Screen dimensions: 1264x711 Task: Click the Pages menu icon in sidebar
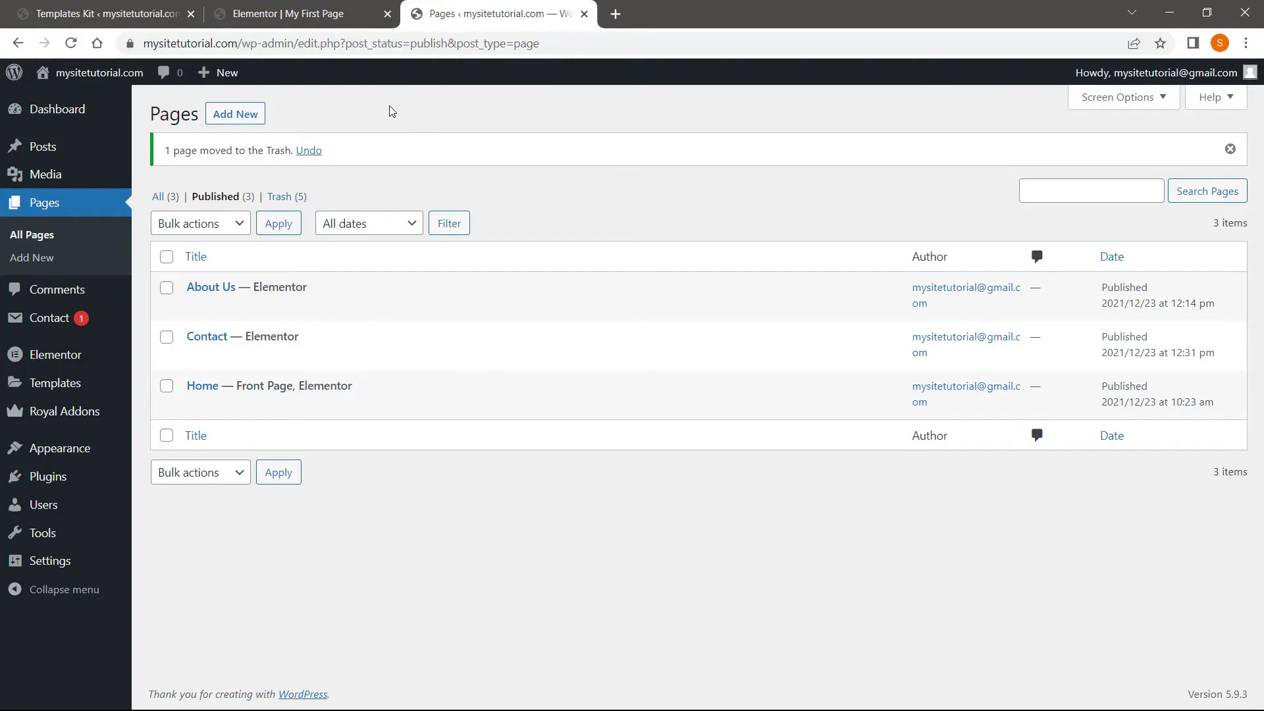click(14, 201)
